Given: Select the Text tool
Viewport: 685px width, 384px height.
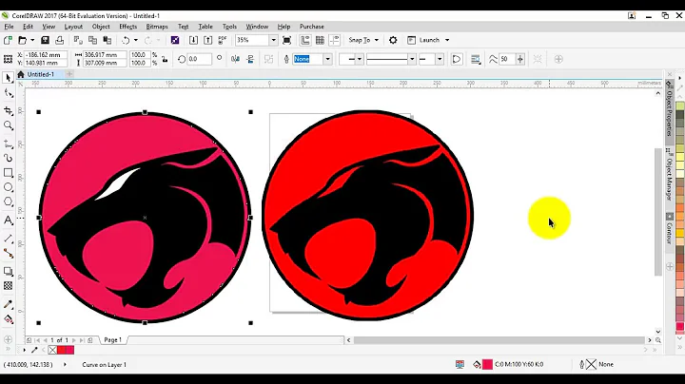Looking at the screenshot, I should click(8, 220).
